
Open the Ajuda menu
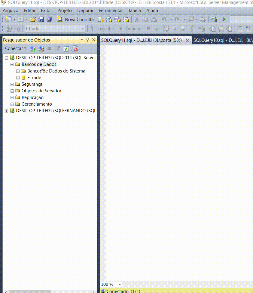tap(152, 11)
